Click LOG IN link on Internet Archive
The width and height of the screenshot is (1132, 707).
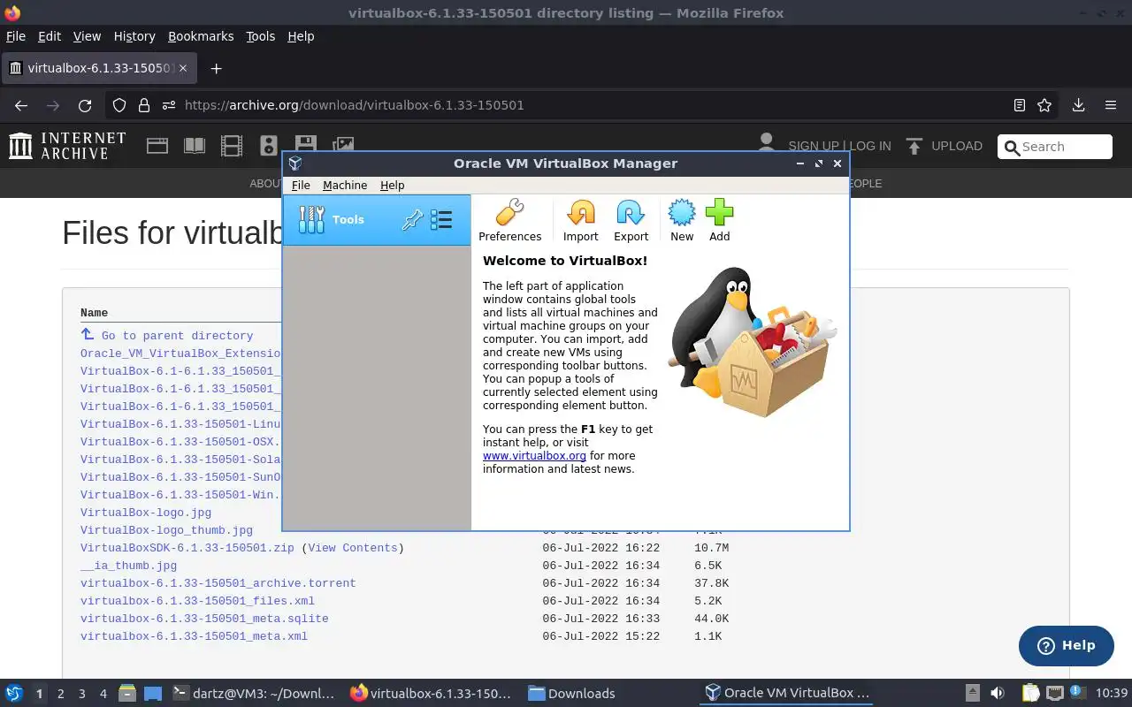(x=868, y=146)
